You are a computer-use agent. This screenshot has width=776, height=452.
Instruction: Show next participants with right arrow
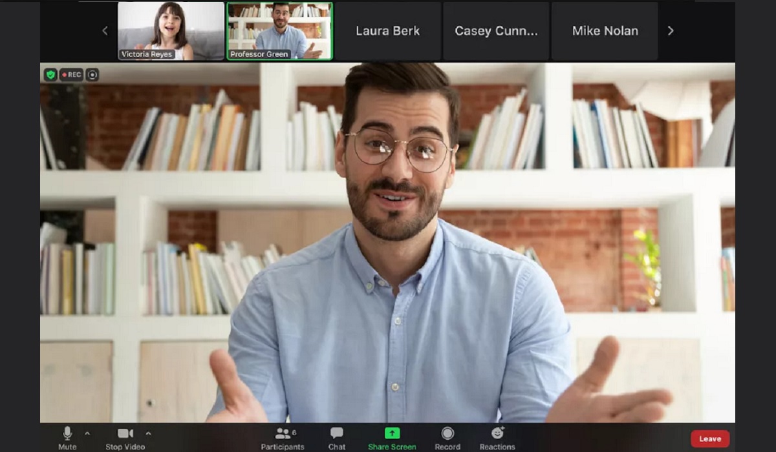click(671, 31)
